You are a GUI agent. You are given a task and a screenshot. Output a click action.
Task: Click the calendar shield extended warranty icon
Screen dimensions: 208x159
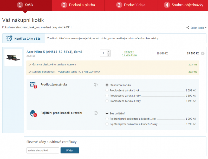tap(34, 85)
